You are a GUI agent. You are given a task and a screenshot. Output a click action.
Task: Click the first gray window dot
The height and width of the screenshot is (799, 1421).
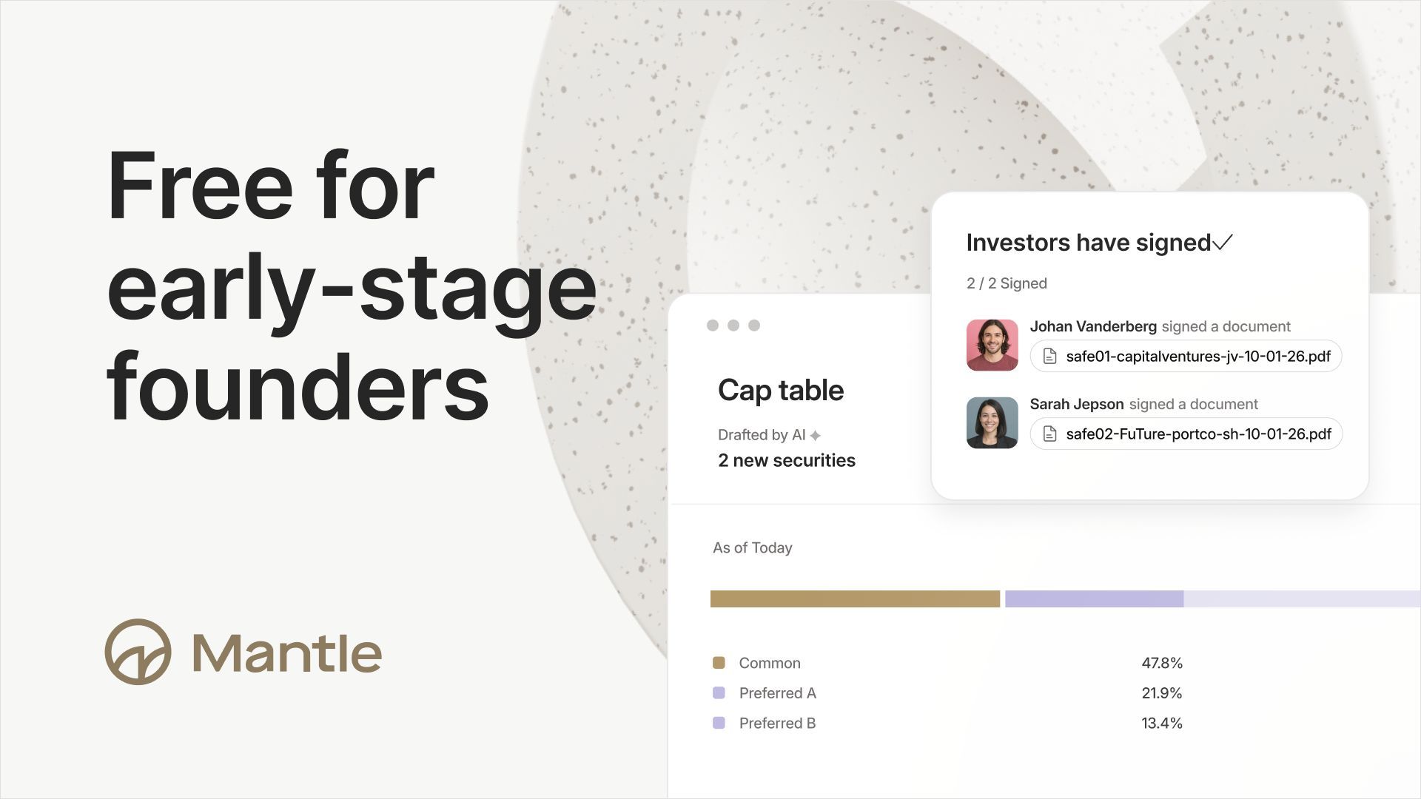pyautogui.click(x=713, y=326)
